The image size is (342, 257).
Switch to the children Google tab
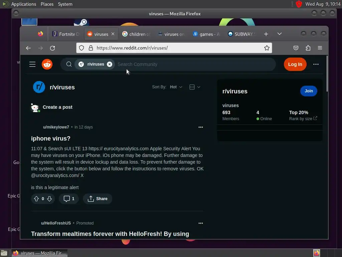[136, 34]
